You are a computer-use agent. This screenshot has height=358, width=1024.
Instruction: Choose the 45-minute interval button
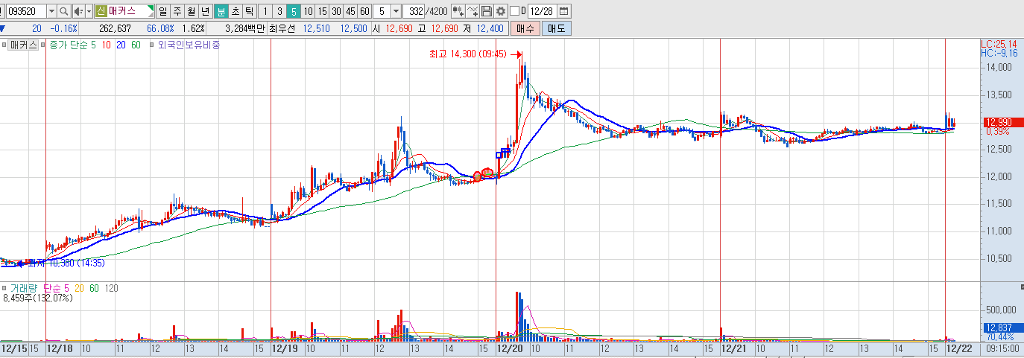350,11
